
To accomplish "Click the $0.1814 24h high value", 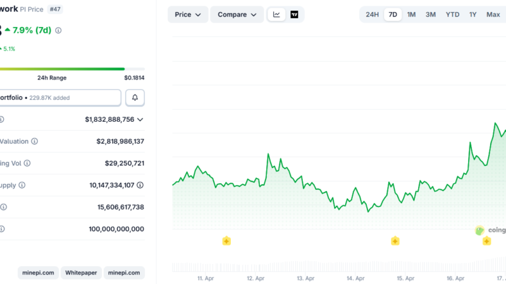I will 134,78.
